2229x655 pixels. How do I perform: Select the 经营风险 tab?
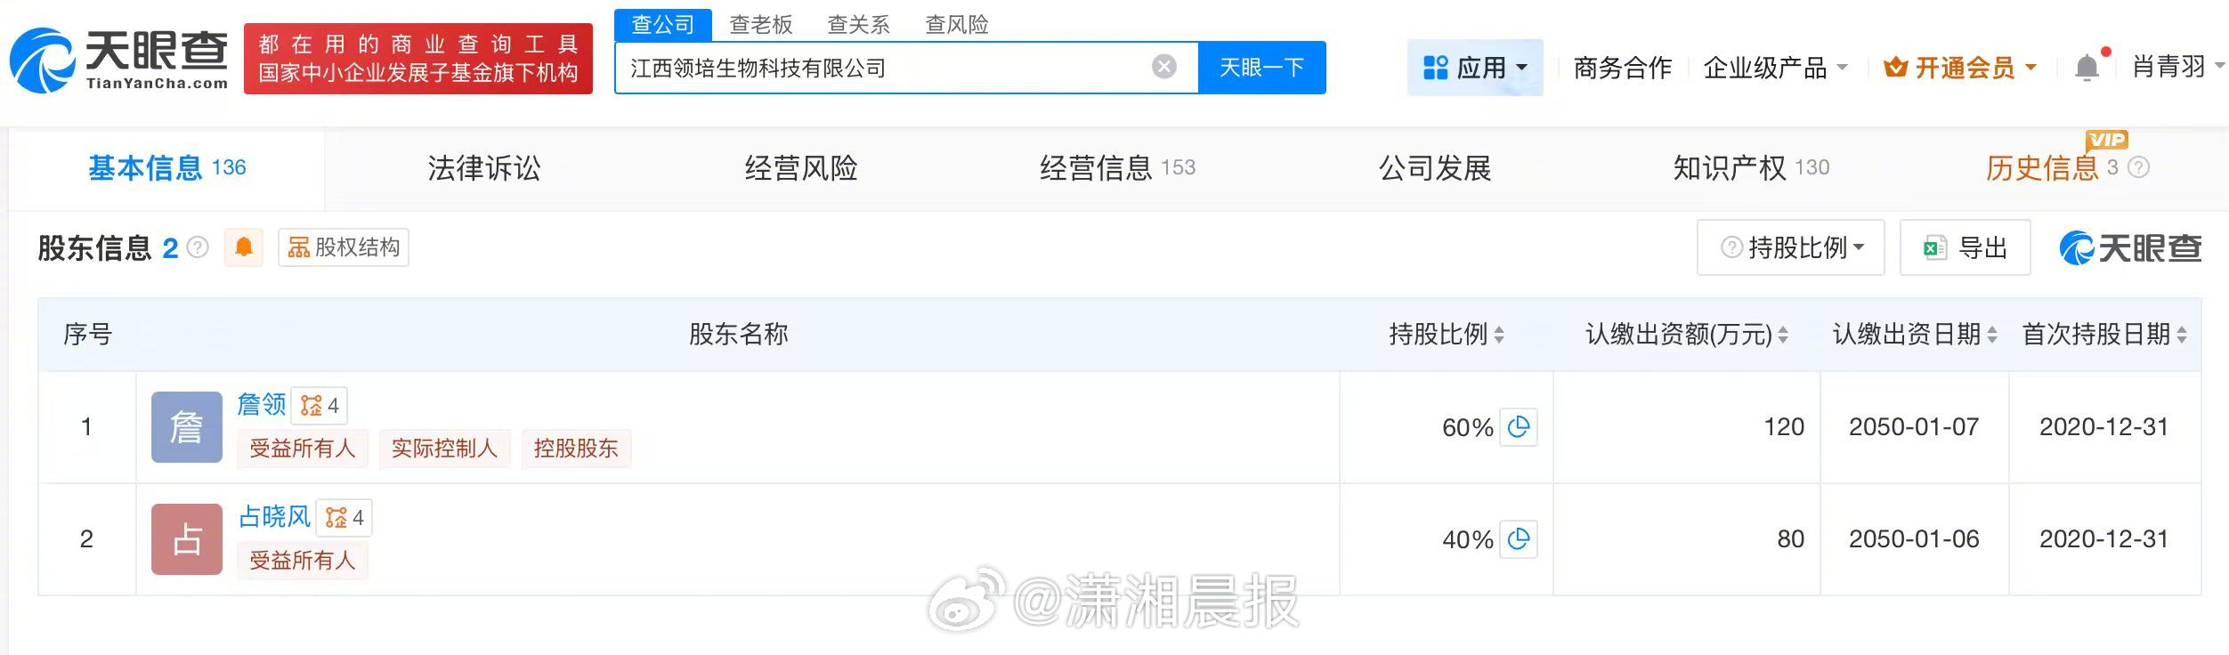(801, 168)
